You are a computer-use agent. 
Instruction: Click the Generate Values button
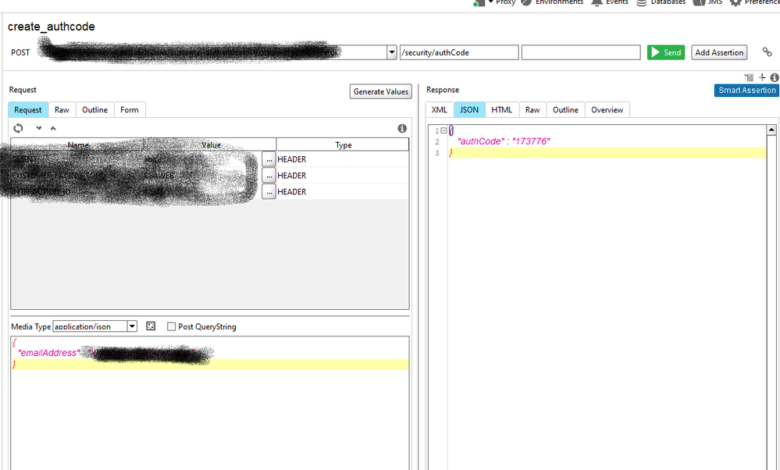tap(380, 91)
